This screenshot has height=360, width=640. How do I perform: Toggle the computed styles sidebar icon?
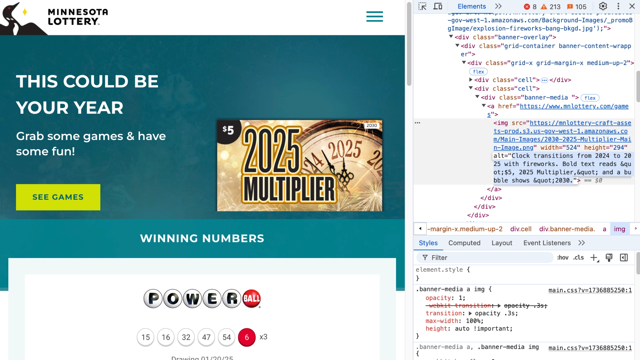pyautogui.click(x=624, y=258)
